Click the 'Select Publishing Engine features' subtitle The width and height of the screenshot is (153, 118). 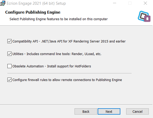pos(58,19)
